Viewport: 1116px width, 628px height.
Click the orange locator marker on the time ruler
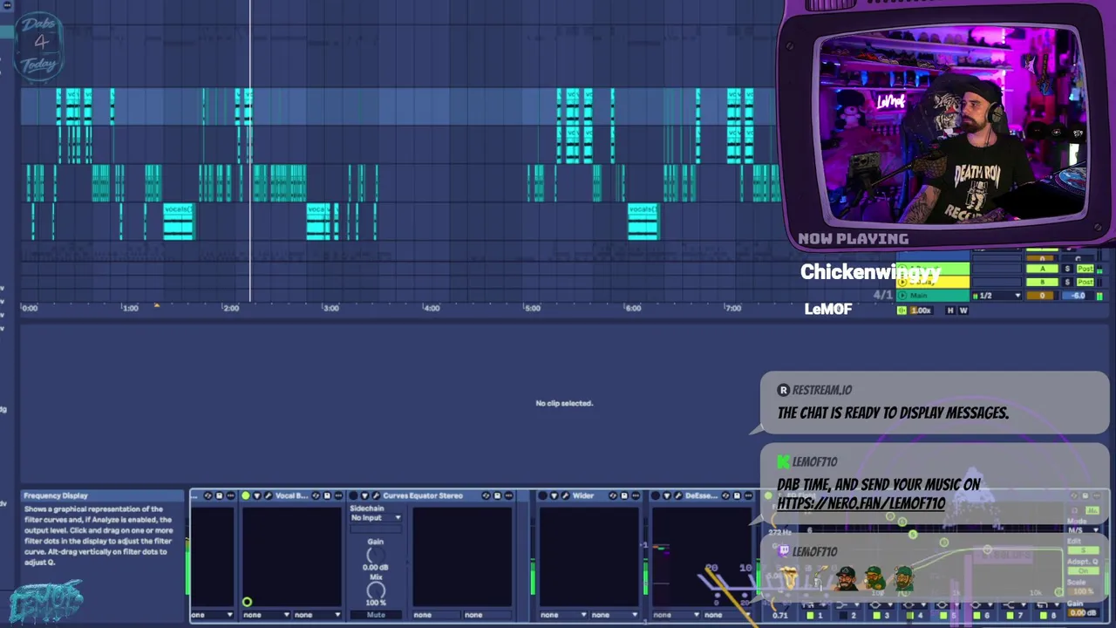click(x=157, y=304)
